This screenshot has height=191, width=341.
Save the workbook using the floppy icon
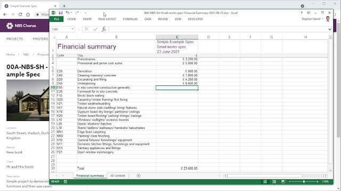(61, 13)
